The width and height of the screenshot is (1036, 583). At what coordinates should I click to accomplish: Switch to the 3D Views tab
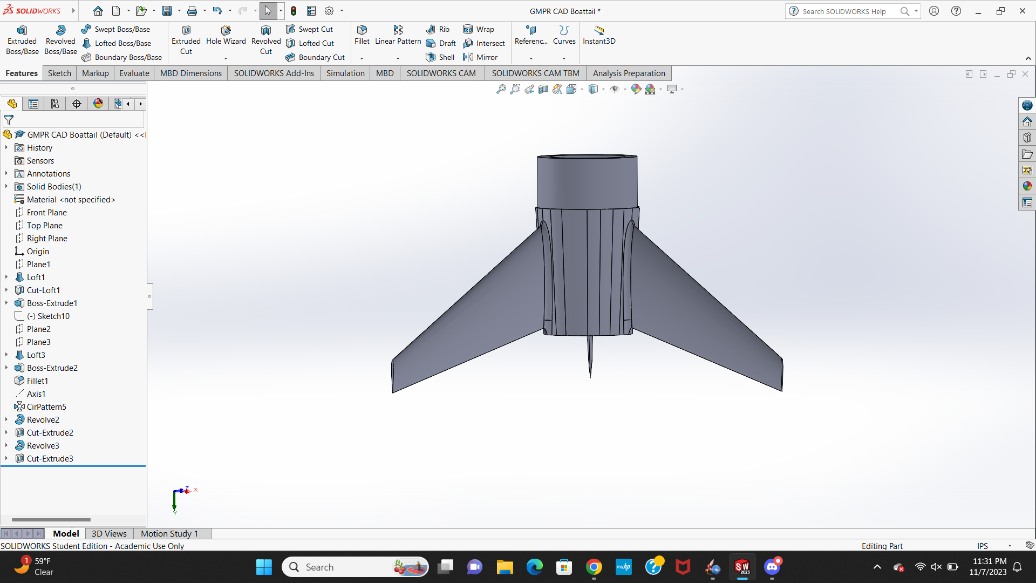point(109,533)
